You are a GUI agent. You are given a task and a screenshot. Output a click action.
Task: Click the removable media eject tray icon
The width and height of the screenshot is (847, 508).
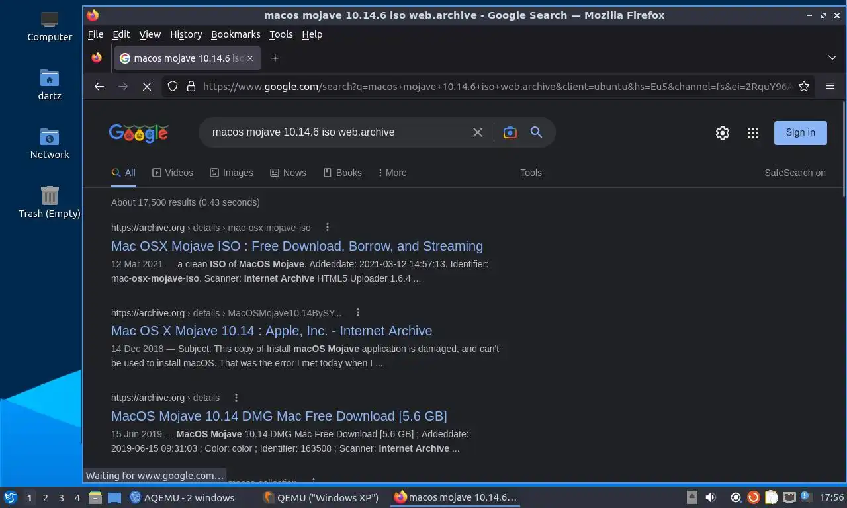pyautogui.click(x=692, y=497)
